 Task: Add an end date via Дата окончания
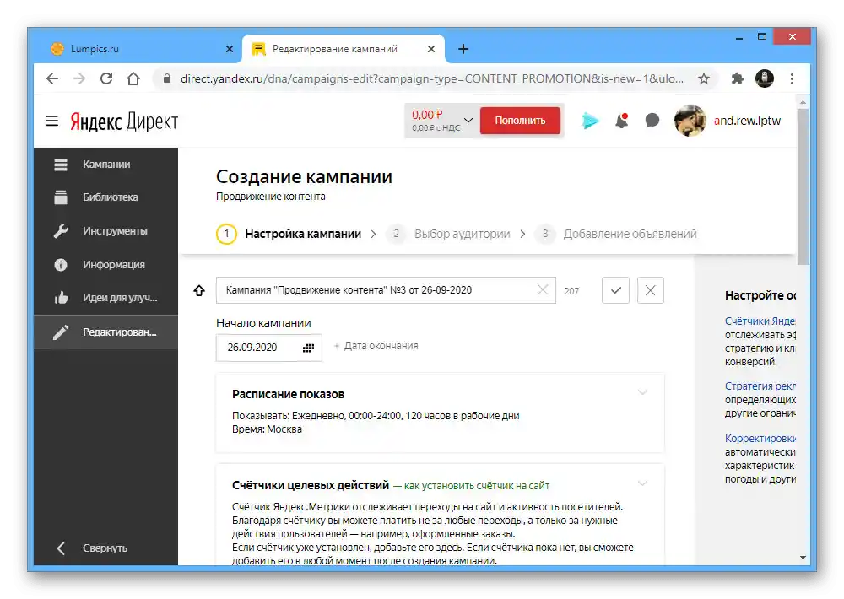pyautogui.click(x=376, y=346)
